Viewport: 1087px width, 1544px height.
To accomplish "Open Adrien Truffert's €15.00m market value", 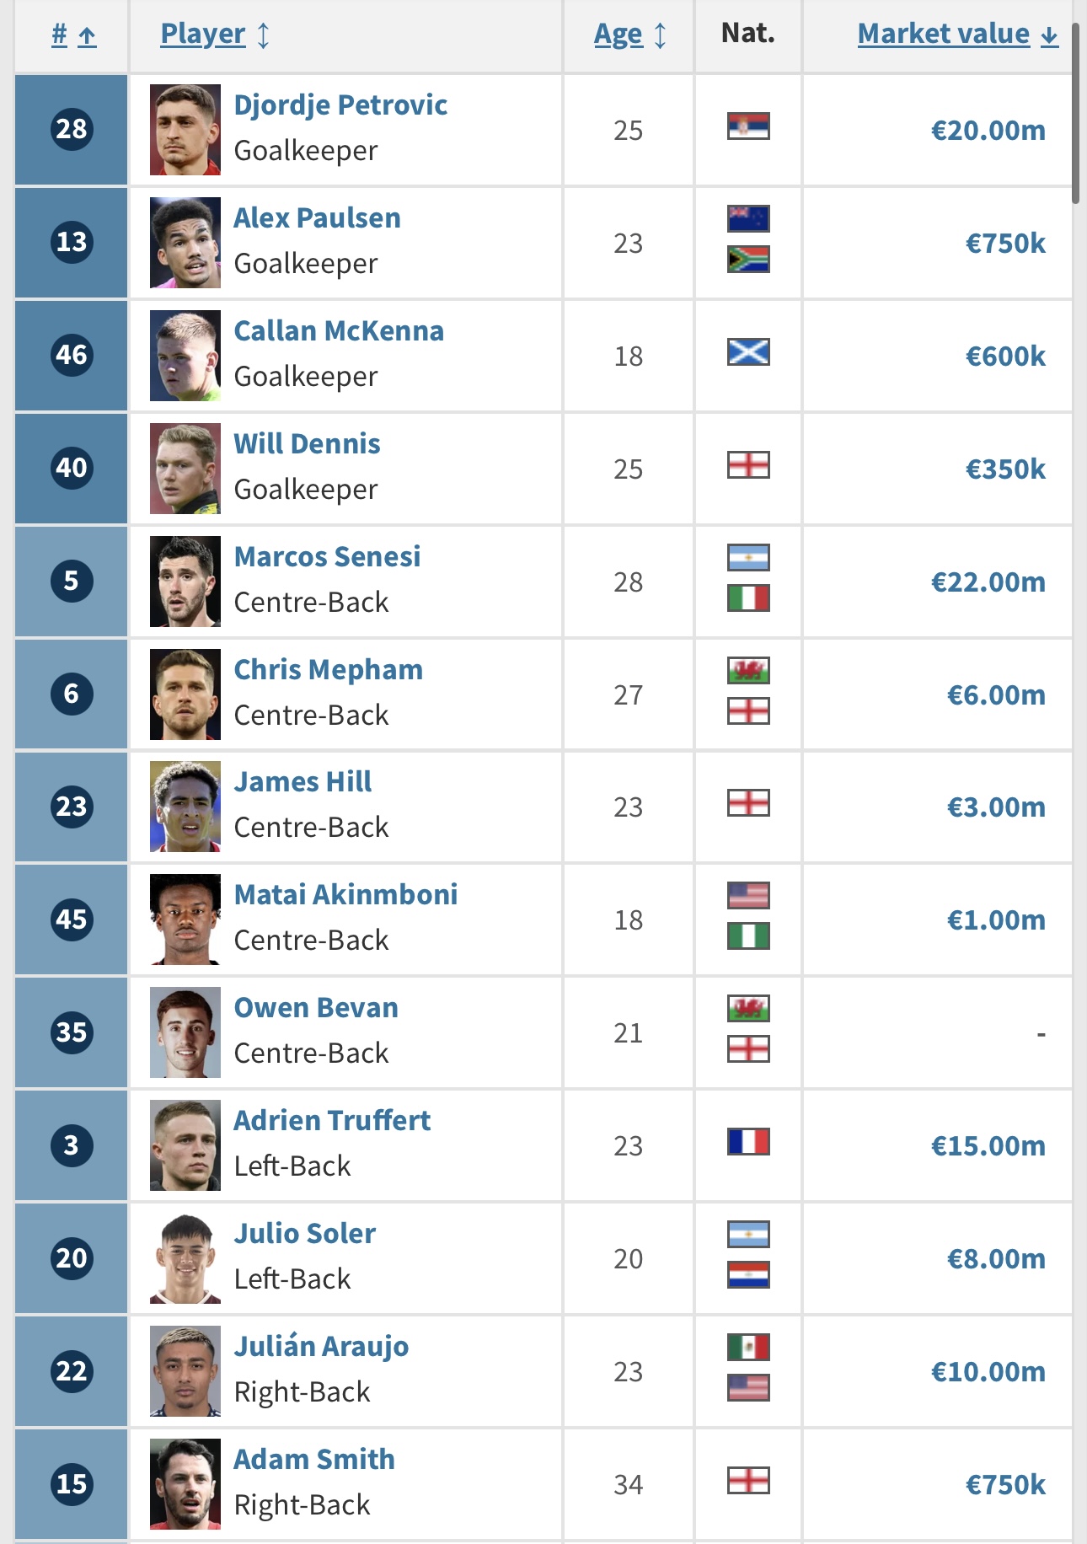I will pyautogui.click(x=988, y=1146).
